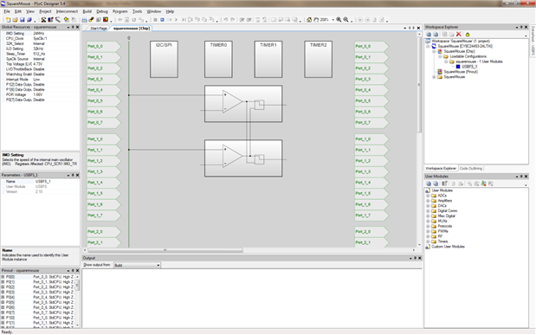
Task: Expand the SquareMouse folder at tree bottom
Action: pyautogui.click(x=434, y=77)
